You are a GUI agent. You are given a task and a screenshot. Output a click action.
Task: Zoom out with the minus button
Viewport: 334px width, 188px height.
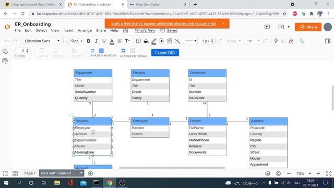[x=289, y=173]
